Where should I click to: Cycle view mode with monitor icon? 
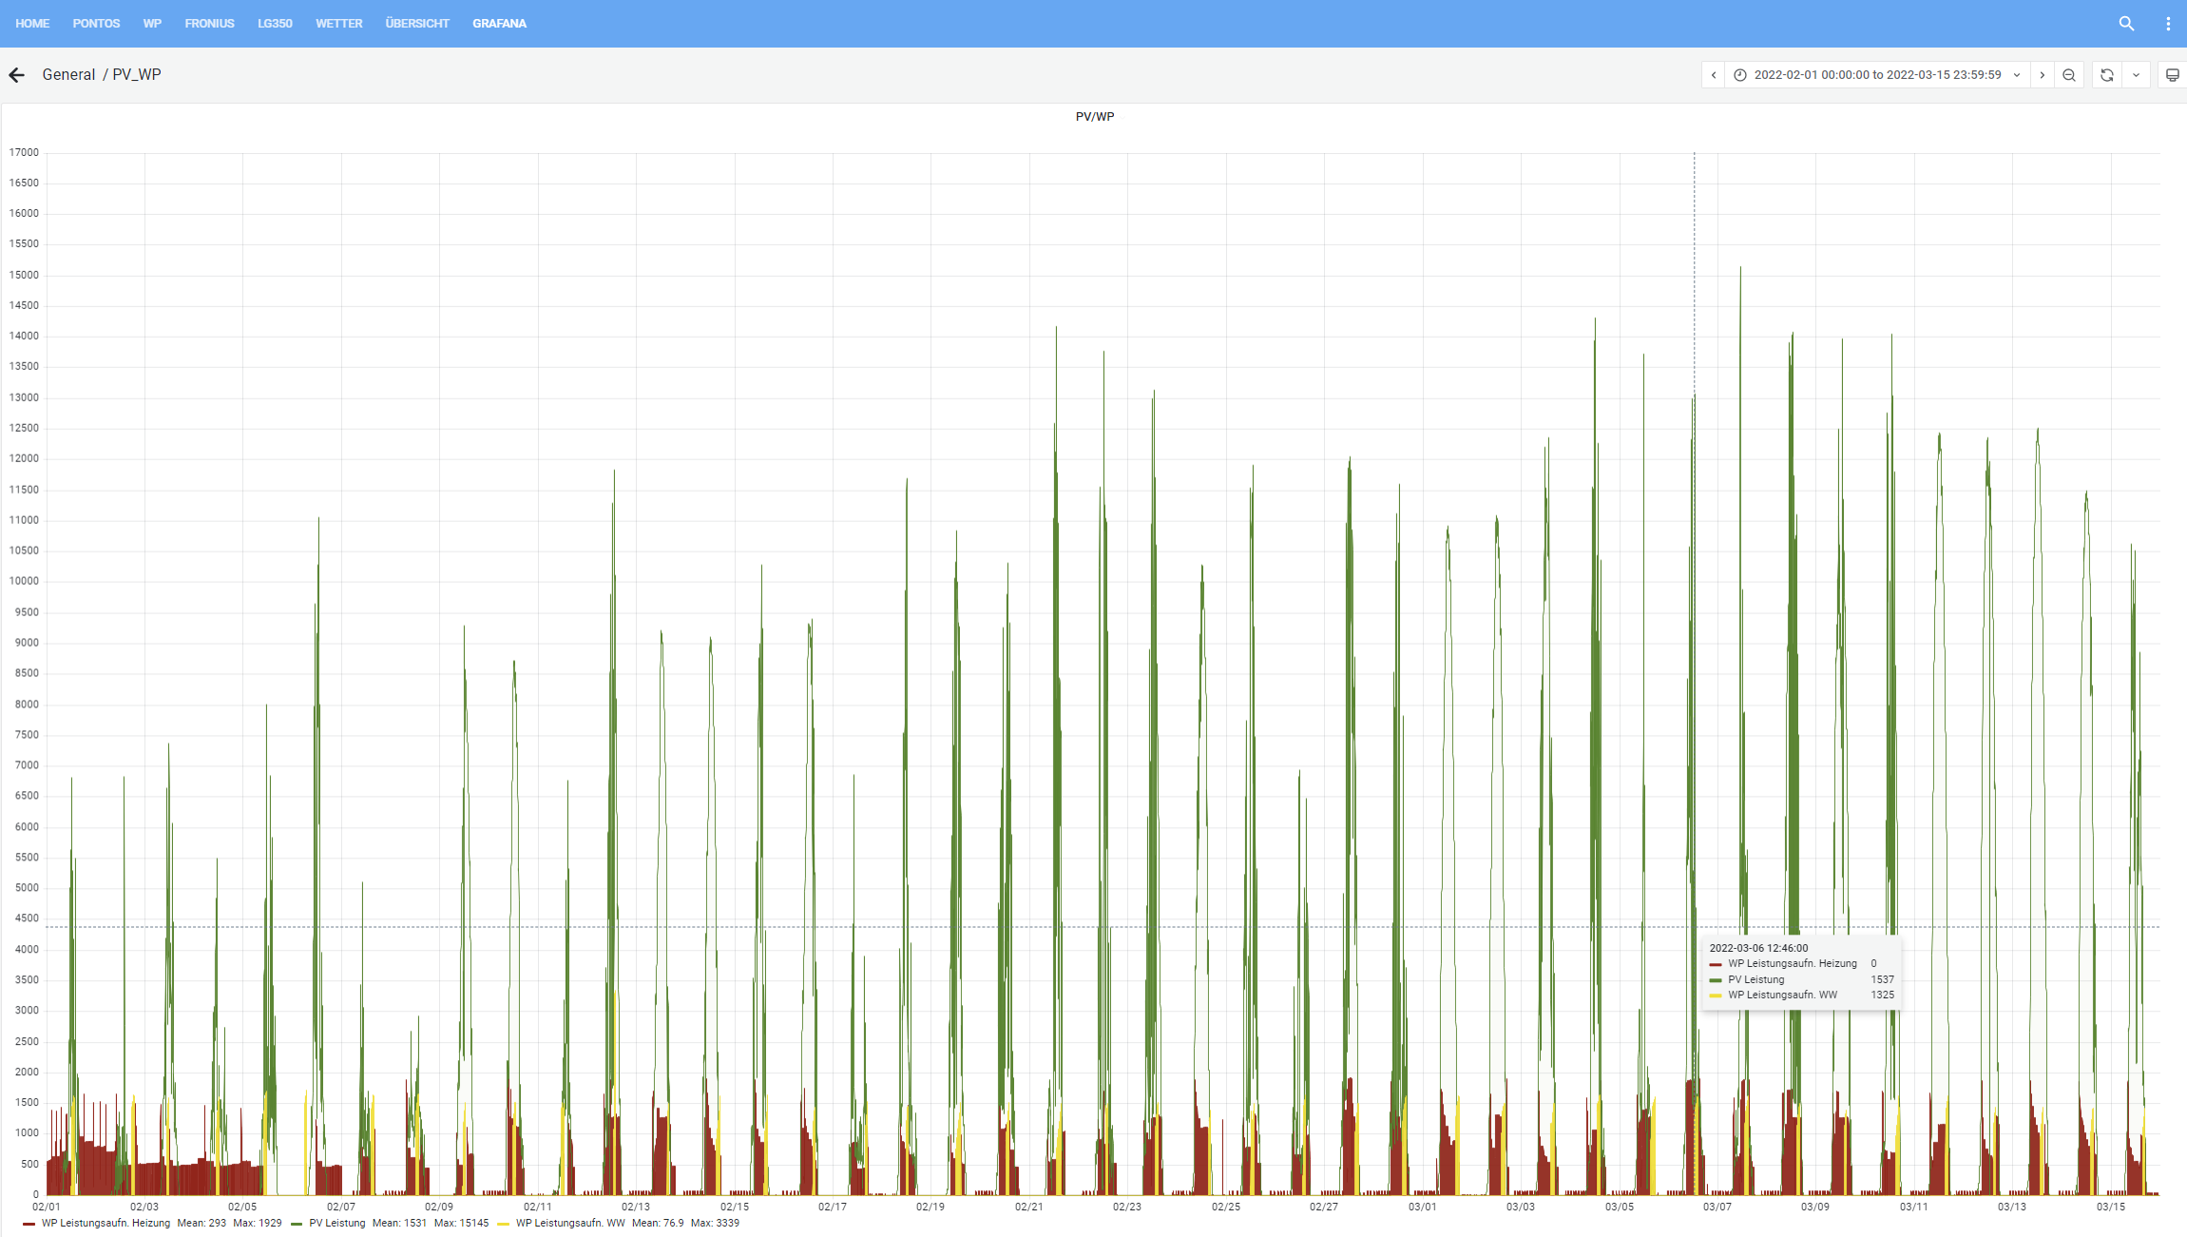[x=2172, y=75]
